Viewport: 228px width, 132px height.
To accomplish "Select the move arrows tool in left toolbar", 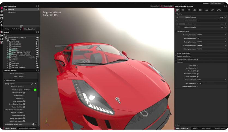I will point(2,25).
